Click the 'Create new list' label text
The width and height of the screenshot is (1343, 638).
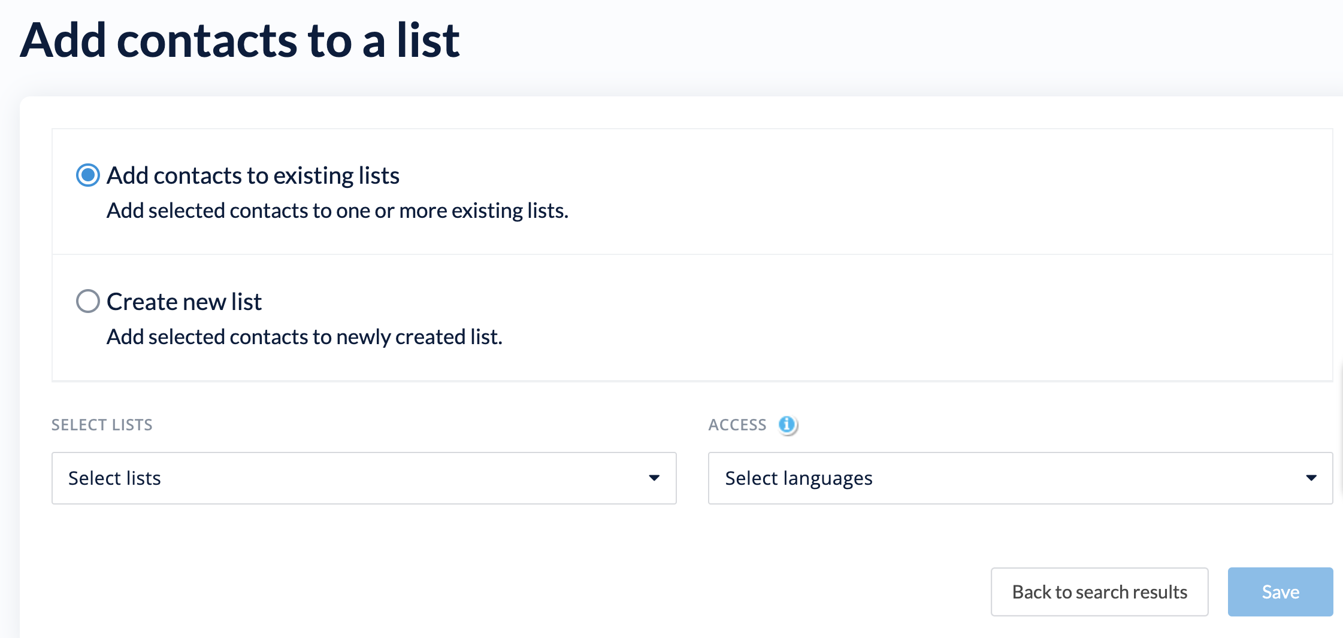pos(184,302)
